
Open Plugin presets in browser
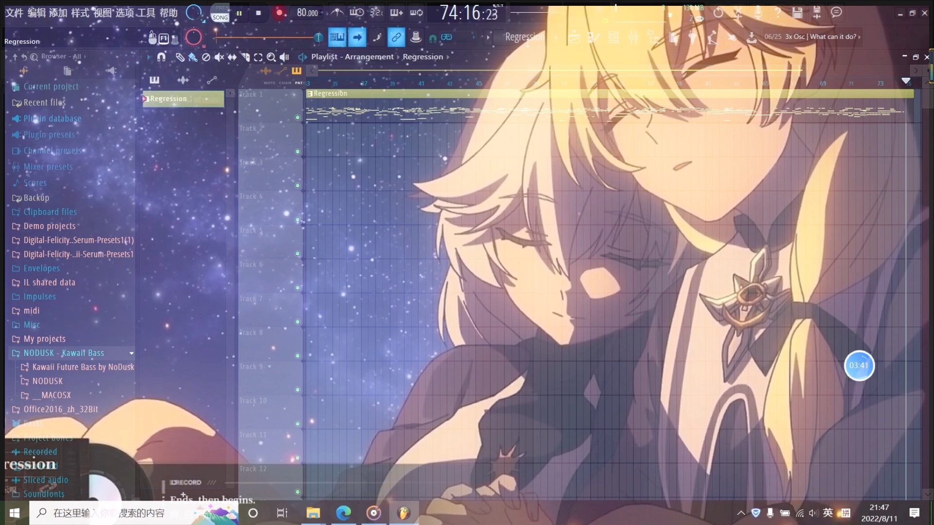49,134
